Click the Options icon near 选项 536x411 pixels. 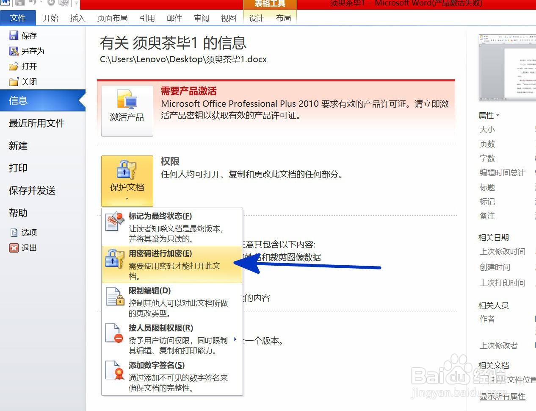tap(14, 232)
